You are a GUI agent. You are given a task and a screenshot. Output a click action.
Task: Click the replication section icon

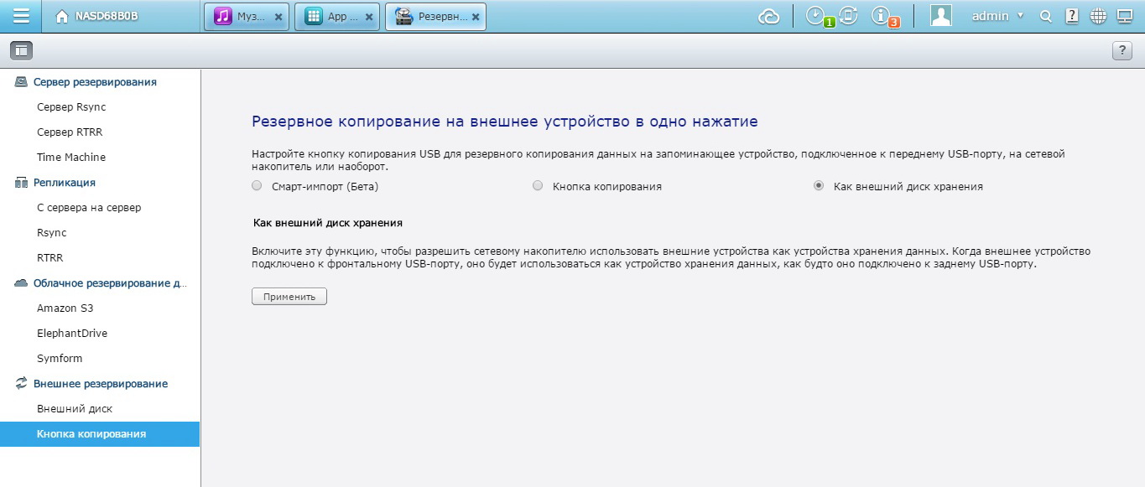tap(22, 183)
